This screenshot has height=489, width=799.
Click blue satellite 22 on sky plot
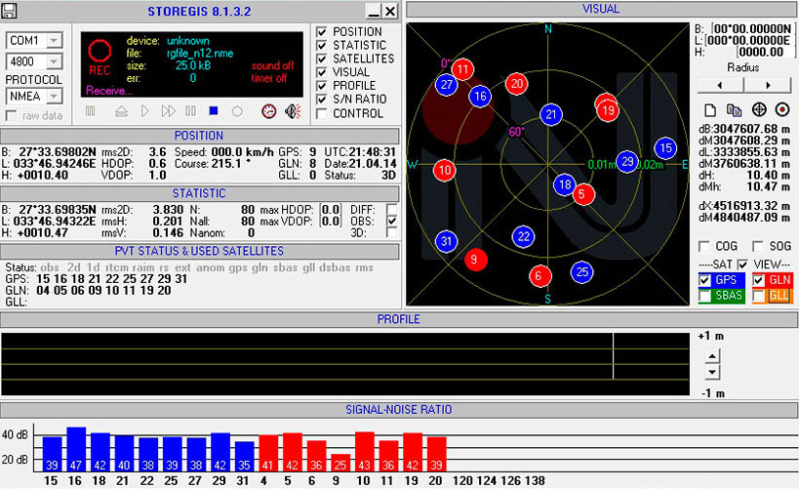pyautogui.click(x=523, y=236)
